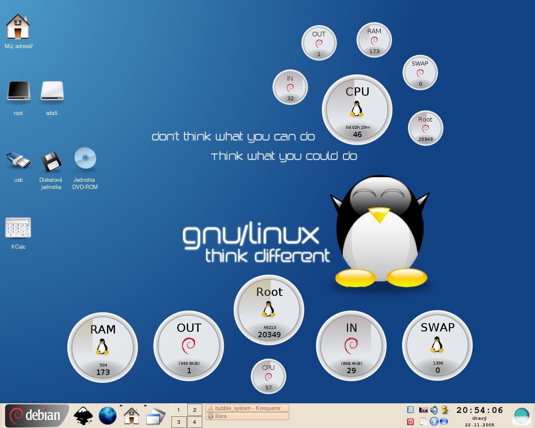Screen dimensions: 535x428
Task: Open the debian K menu button
Action: 37,415
